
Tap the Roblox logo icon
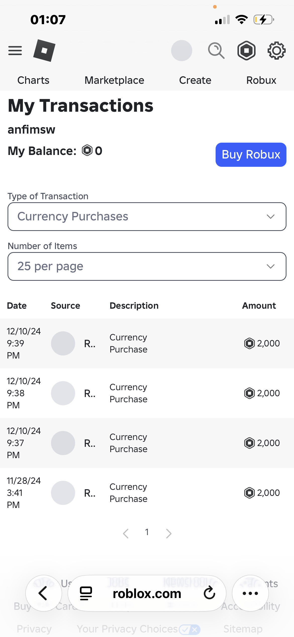[44, 51]
